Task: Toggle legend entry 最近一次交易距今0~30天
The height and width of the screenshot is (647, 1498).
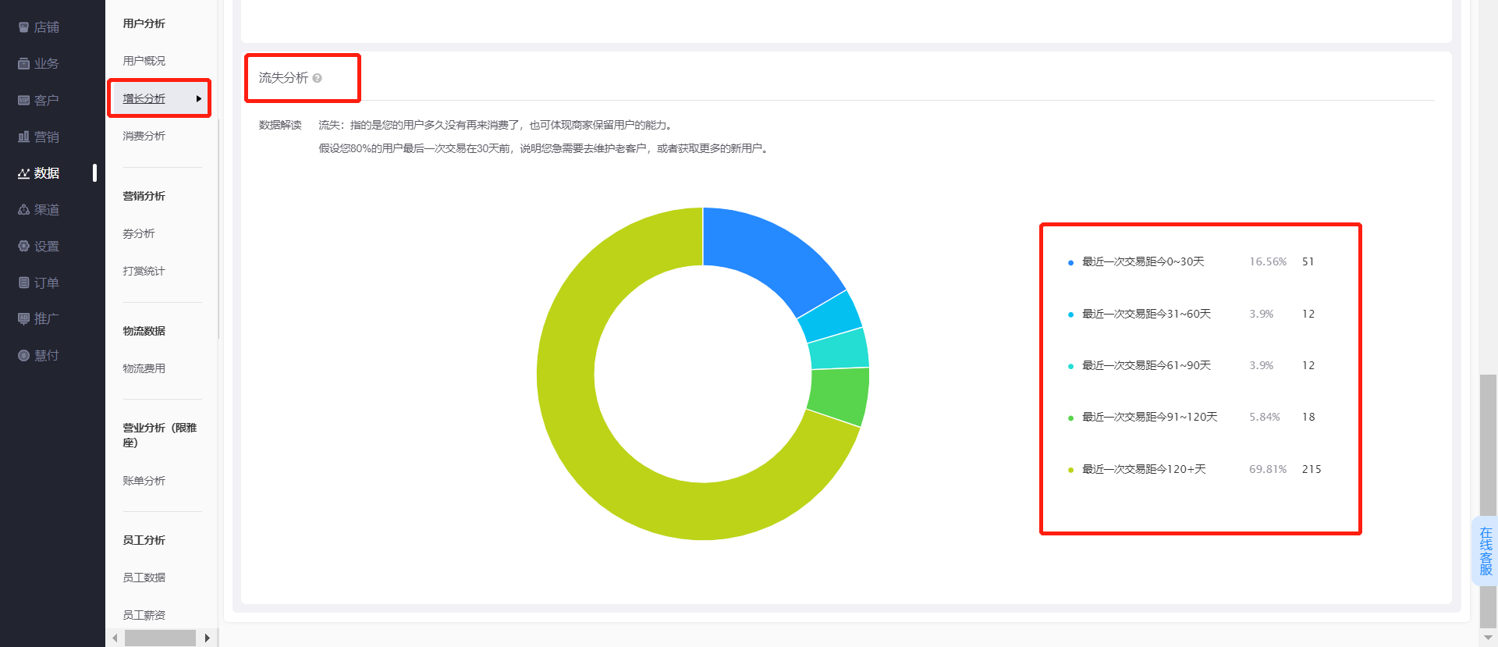Action: [x=1143, y=261]
